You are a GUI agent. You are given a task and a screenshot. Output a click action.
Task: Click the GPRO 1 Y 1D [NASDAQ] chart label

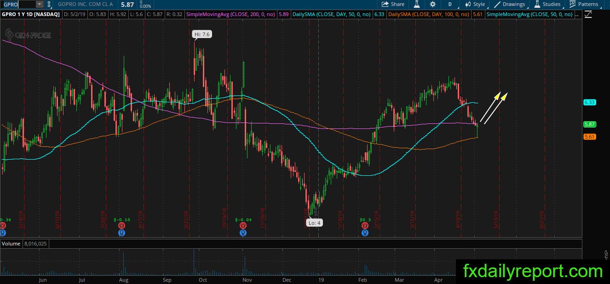pos(31,15)
